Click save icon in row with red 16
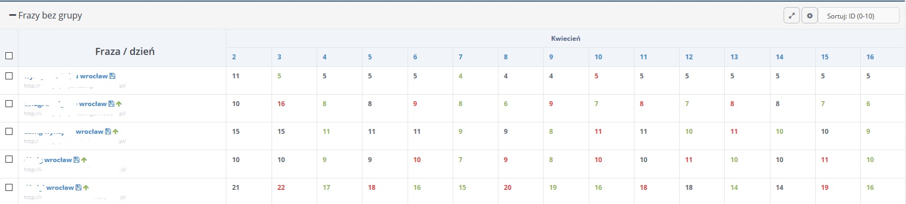 [111, 104]
